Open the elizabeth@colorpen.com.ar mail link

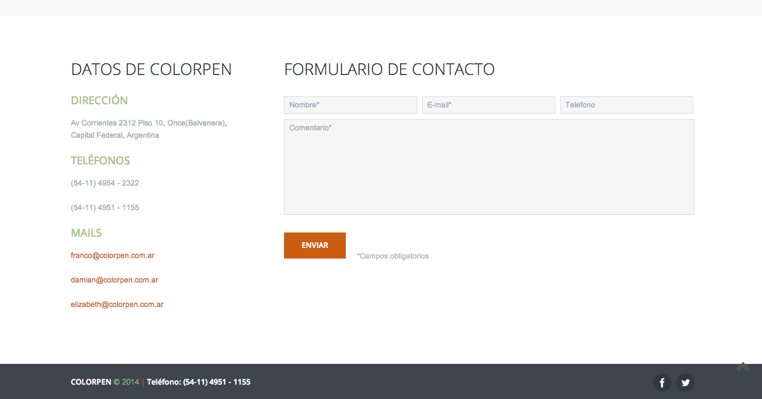pyautogui.click(x=117, y=304)
